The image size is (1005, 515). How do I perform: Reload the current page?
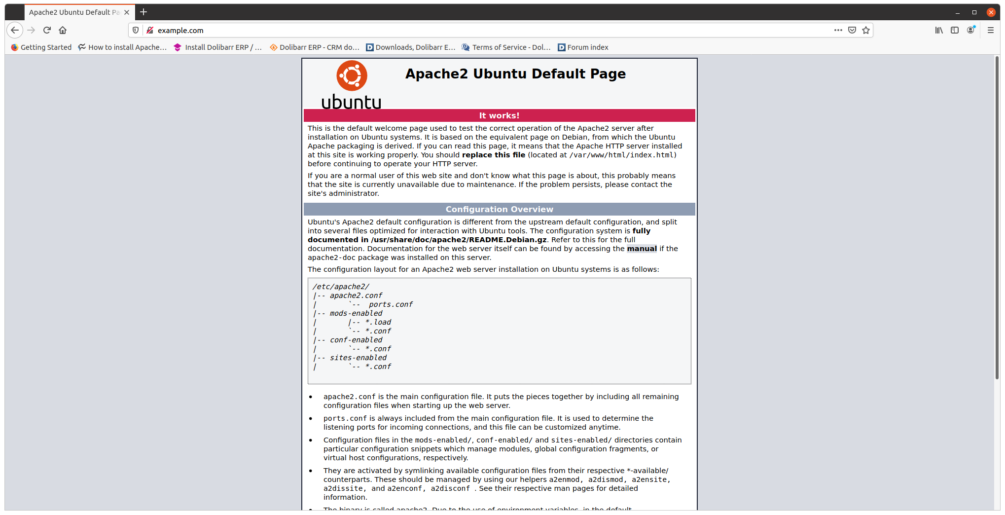pos(47,30)
